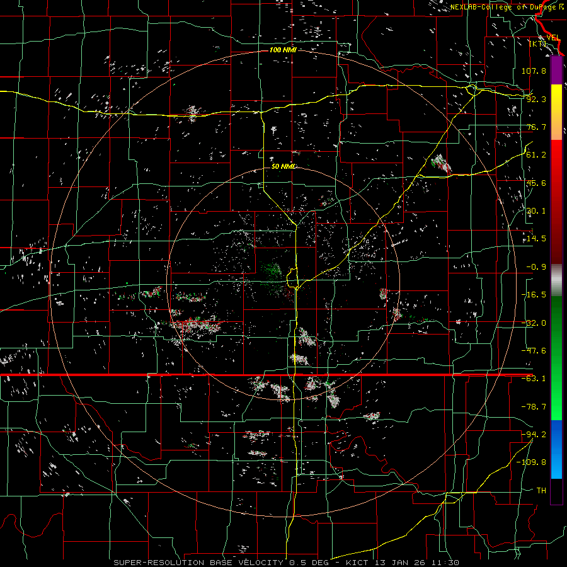Select the -63.1 velocity scale value
The image size is (567, 567).
click(x=534, y=379)
